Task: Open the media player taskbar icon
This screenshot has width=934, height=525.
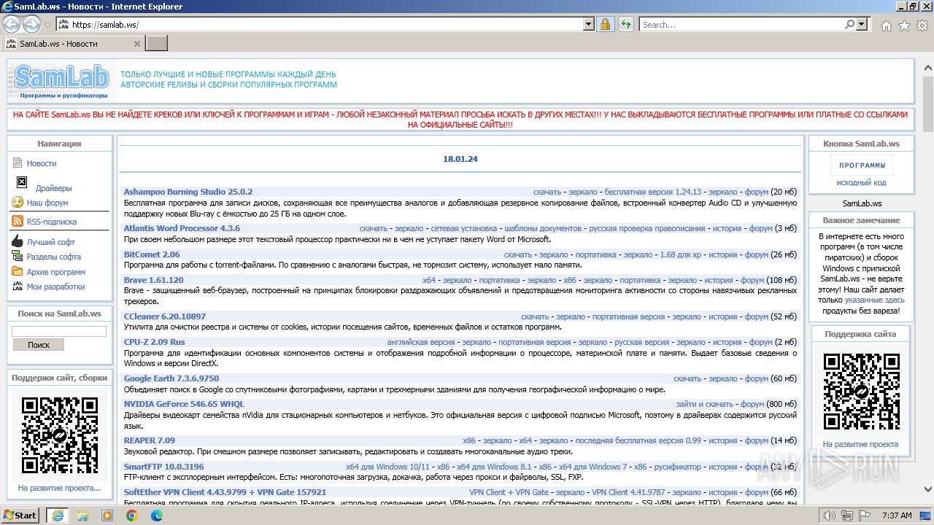Action: tap(107, 516)
